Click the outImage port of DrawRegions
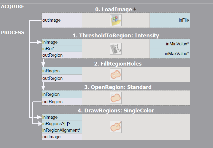Image resolution: width=213 pixels, height=148 pixels. (x=62, y=137)
